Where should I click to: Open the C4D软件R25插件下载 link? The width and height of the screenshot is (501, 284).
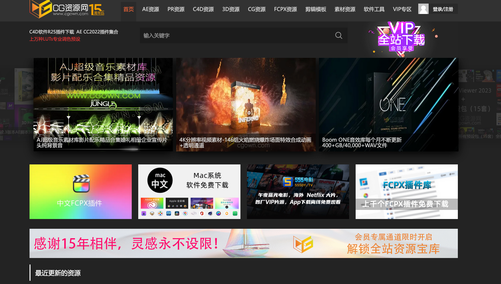click(52, 32)
